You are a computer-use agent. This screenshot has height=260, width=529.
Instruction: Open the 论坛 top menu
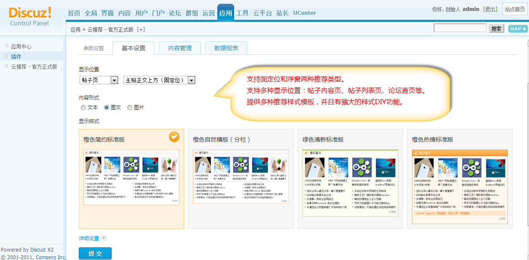pos(175,13)
